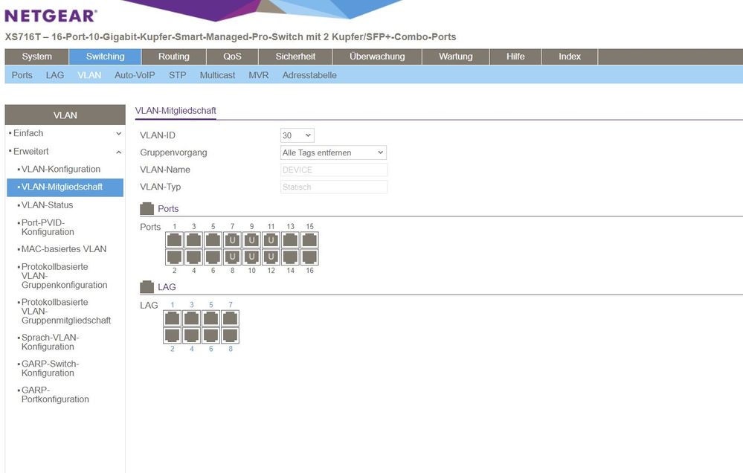
Task: Open the Gruppenvorgang dropdown
Action: click(x=332, y=152)
